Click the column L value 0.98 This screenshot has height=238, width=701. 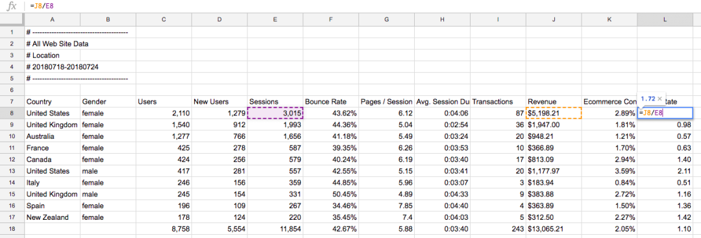pyautogui.click(x=665, y=125)
